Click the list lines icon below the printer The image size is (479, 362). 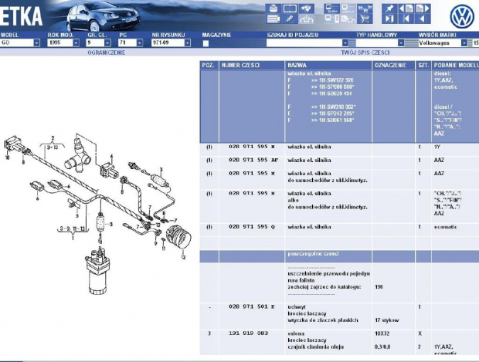point(273,19)
